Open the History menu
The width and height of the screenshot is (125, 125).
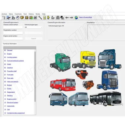click(31, 14)
